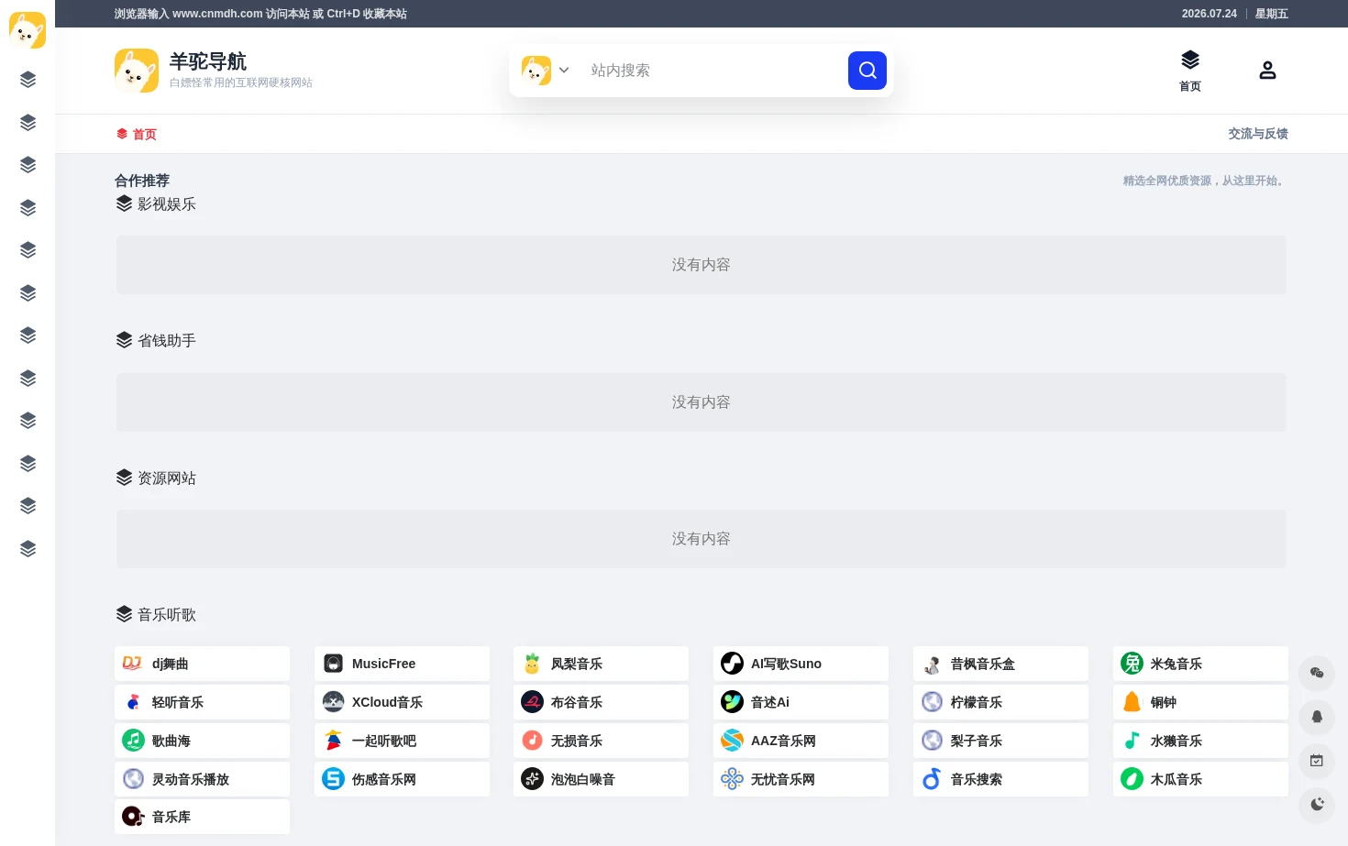
Task: Open the WeChat floating icon
Action: click(x=1317, y=673)
